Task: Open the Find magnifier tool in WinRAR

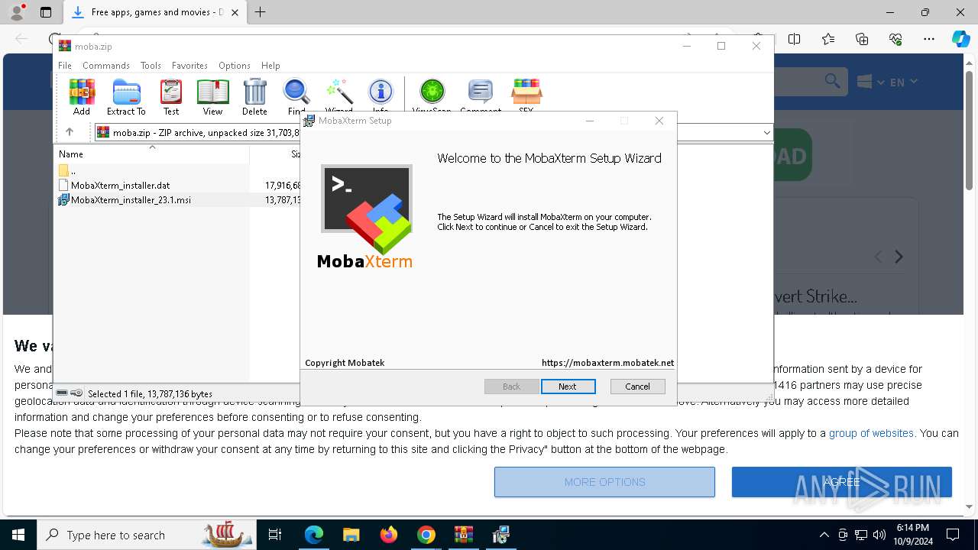Action: click(x=296, y=97)
